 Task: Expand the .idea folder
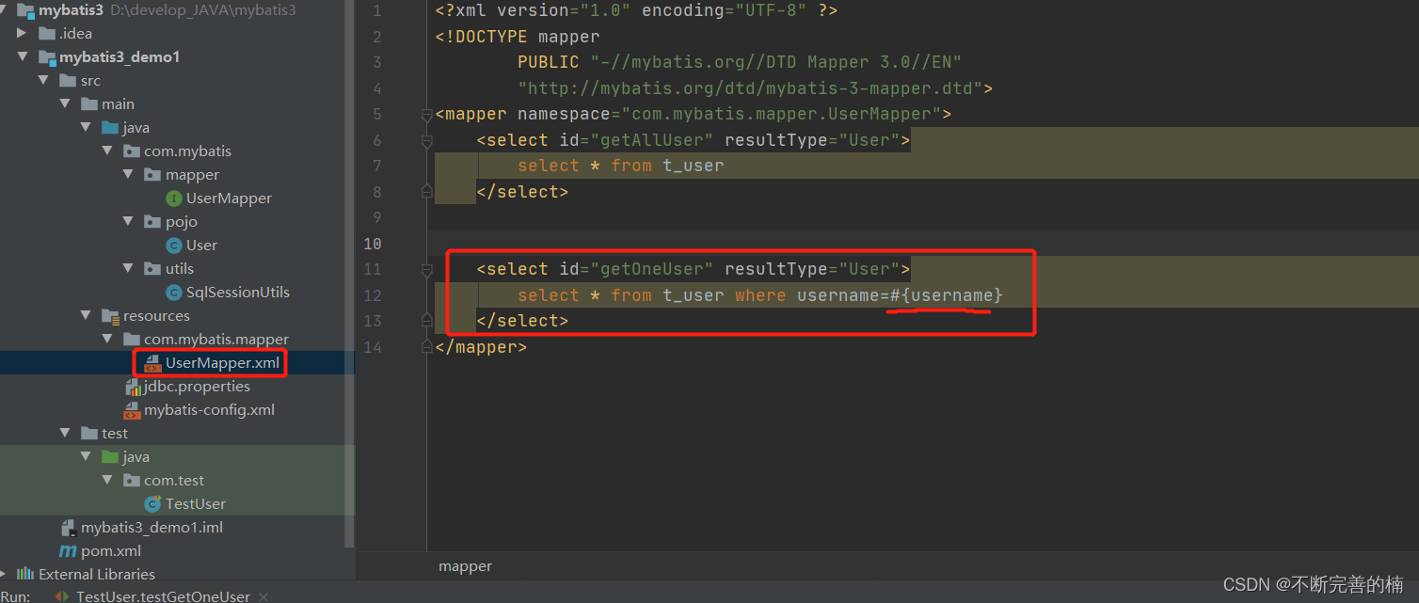click(x=23, y=33)
